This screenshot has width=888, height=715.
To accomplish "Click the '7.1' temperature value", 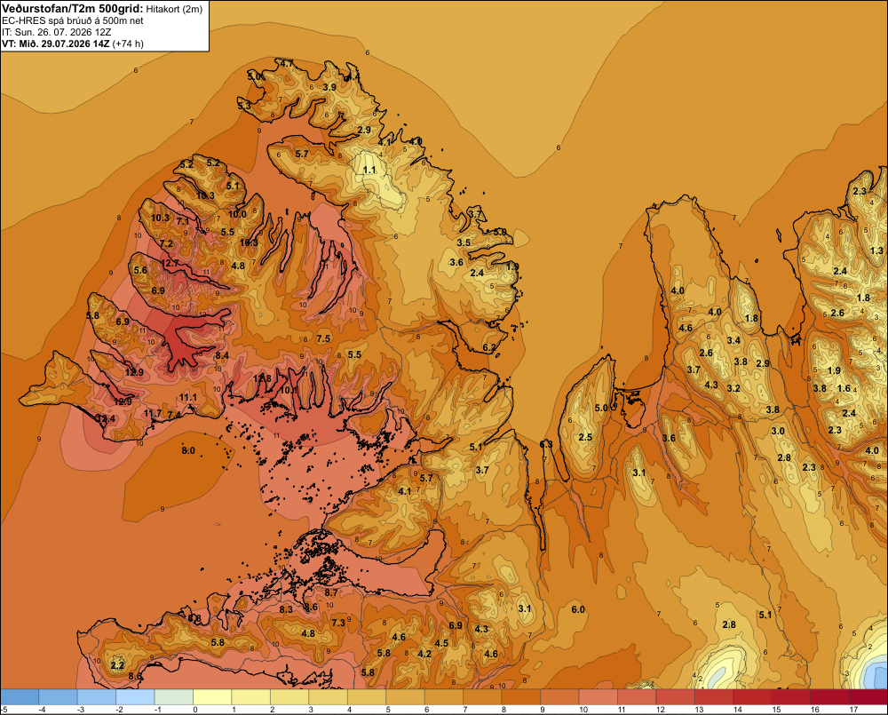I will [x=183, y=221].
